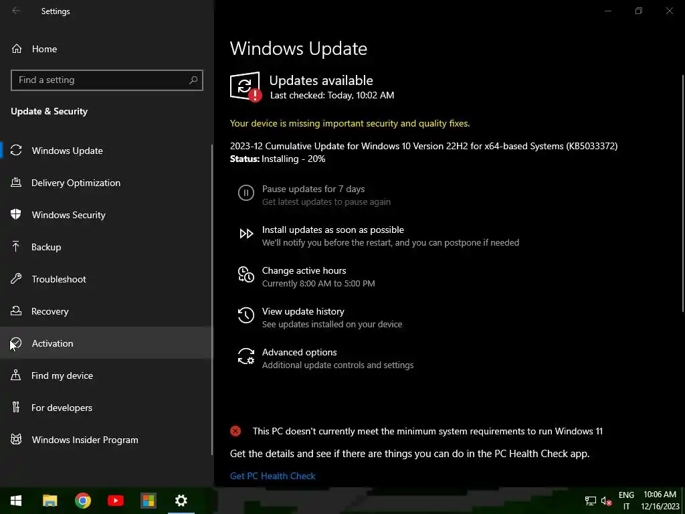Click the Delivery Optimization icon

pyautogui.click(x=16, y=183)
